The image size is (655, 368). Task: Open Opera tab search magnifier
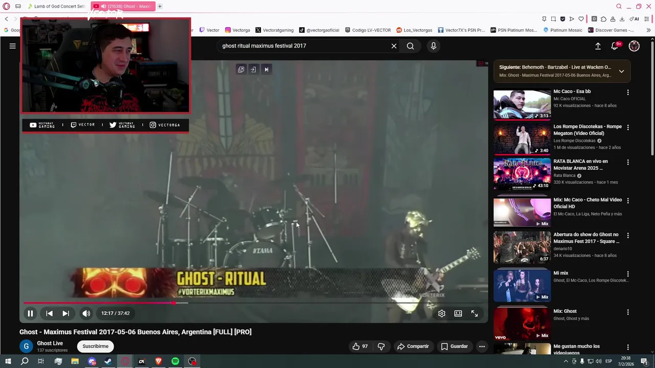[619, 6]
